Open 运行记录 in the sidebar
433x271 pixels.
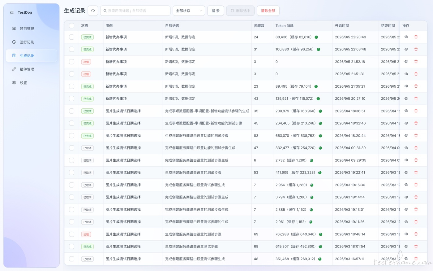pyautogui.click(x=32, y=42)
